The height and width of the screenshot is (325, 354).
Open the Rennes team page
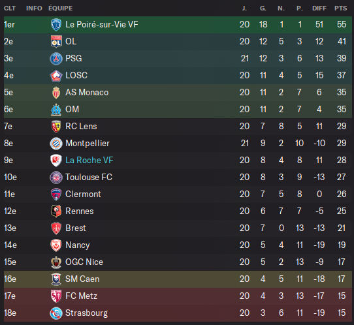pyautogui.click(x=80, y=211)
